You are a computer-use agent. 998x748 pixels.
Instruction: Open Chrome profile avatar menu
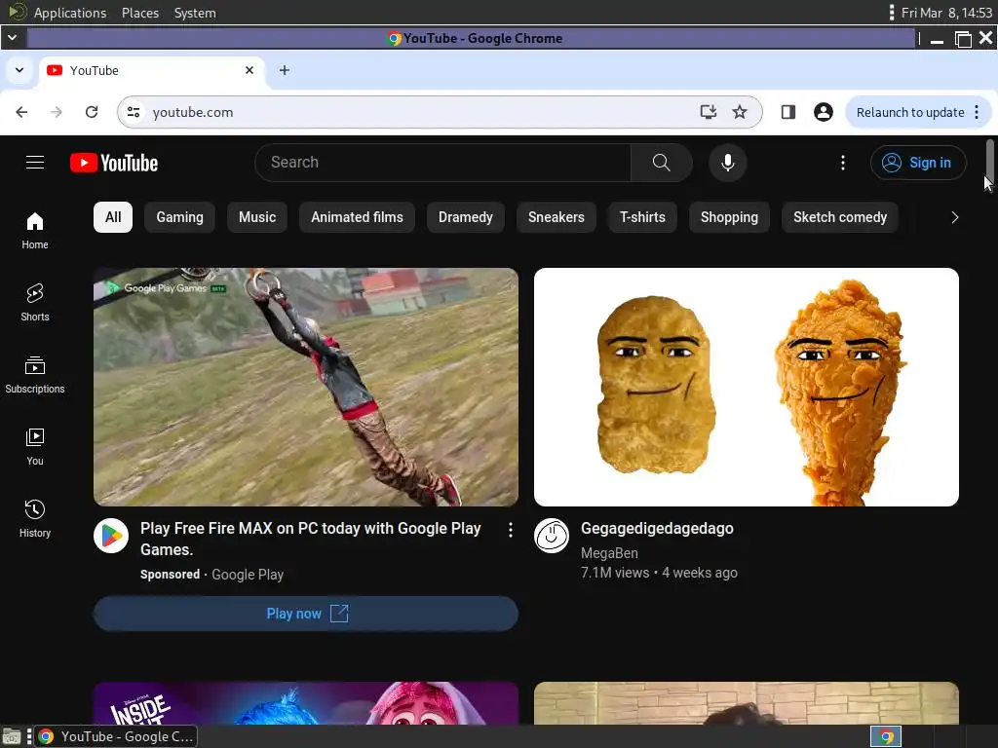click(823, 112)
